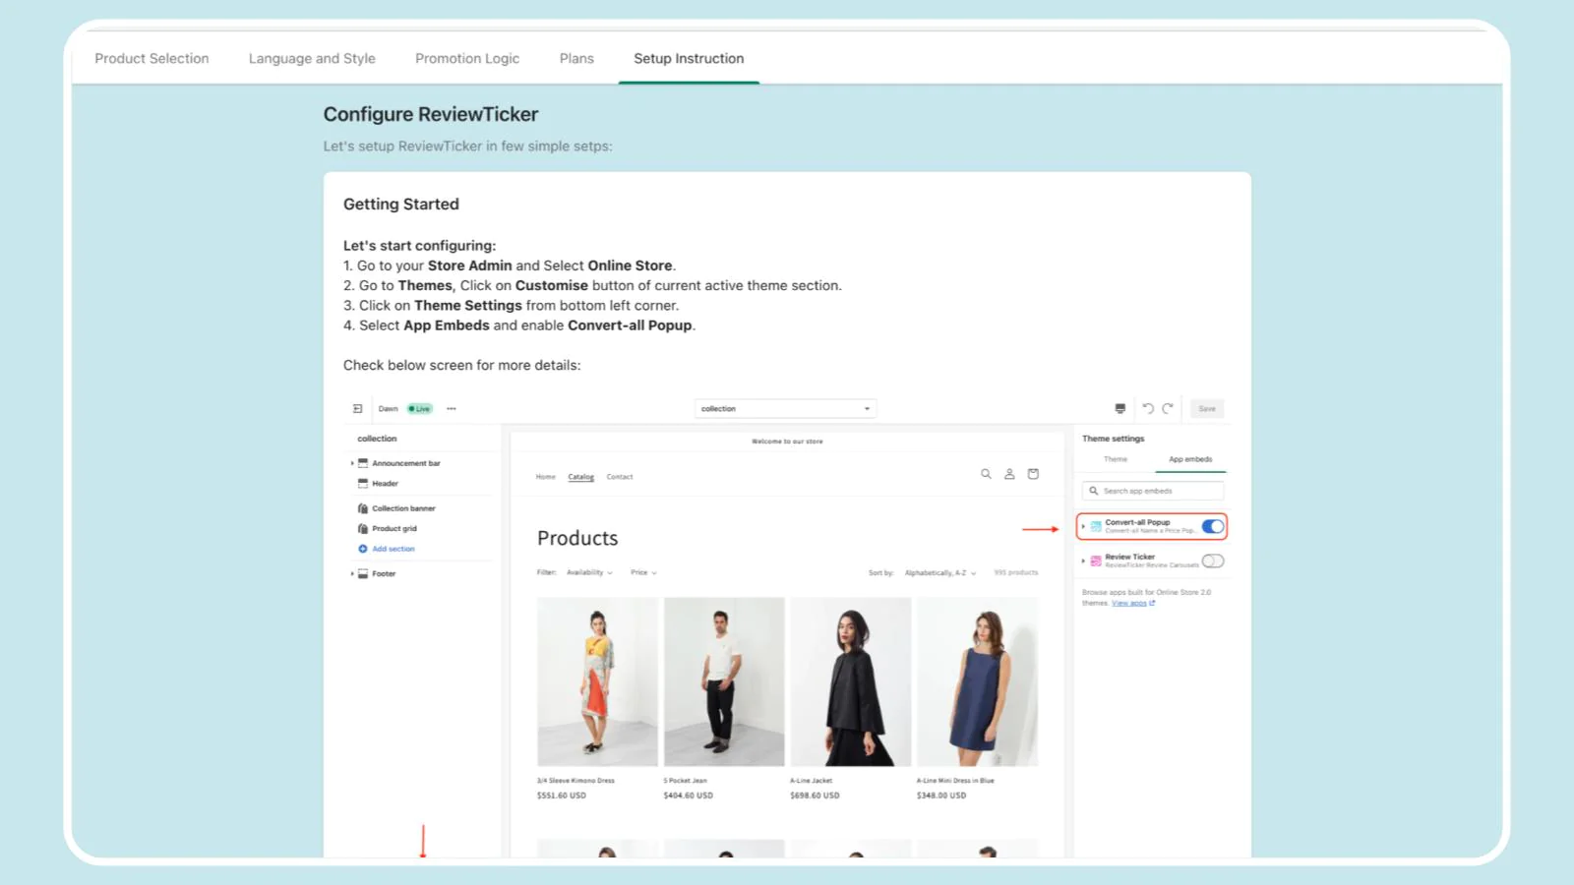Click the Collection banner icon
1574x885 pixels.
click(363, 508)
